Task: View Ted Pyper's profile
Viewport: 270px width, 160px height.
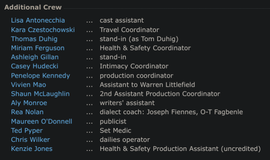Action: [x=27, y=130]
